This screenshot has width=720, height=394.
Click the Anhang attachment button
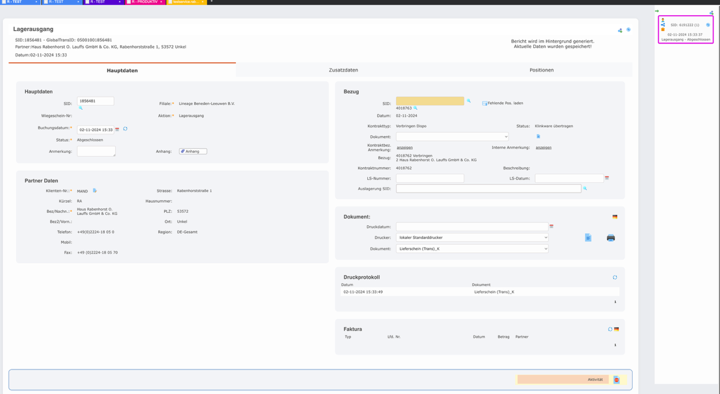[x=193, y=151]
